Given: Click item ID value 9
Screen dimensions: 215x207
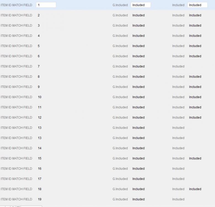Looking at the screenshot, I should pos(39,87).
